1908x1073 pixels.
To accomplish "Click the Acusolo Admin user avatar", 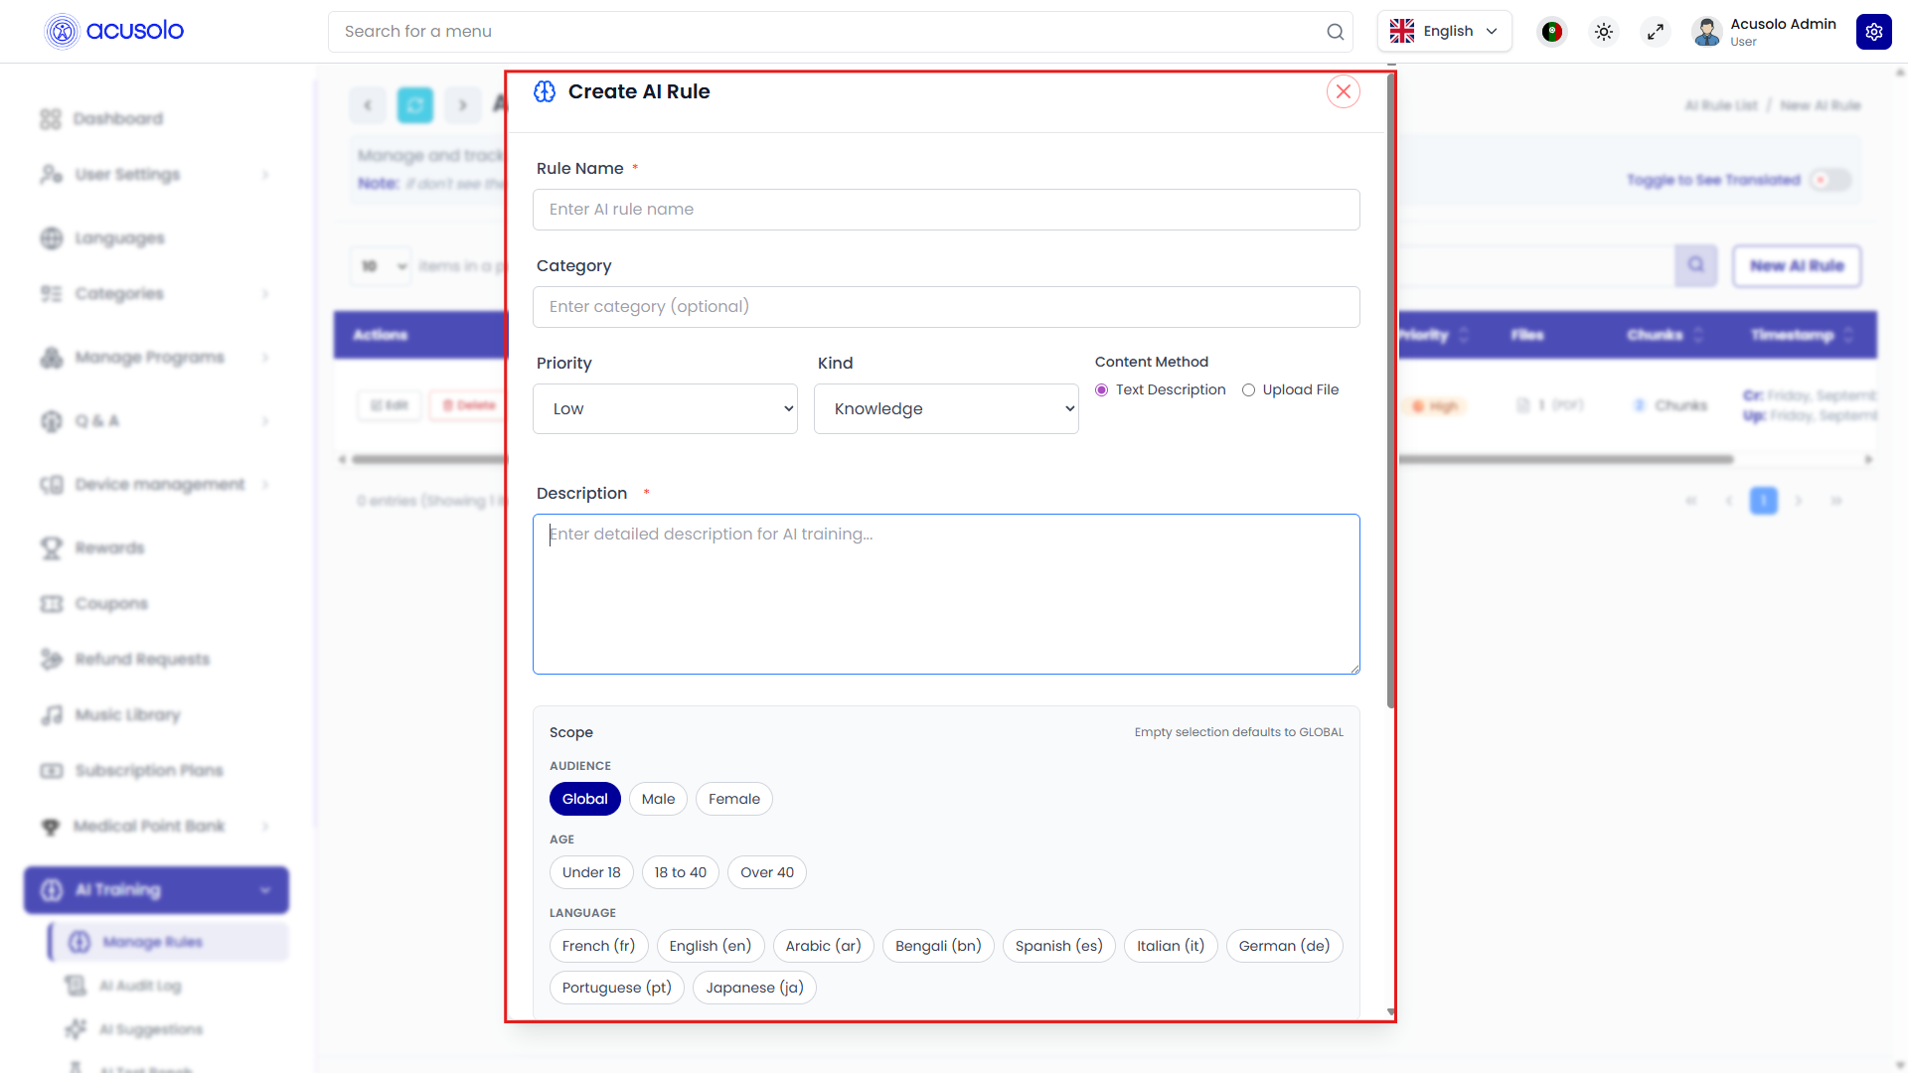I will [1706, 32].
